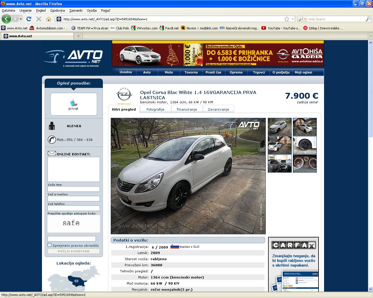Open the Favdl.net bookmark
Image resolution: width=373 pixels, height=298 pixels.
[x=169, y=28]
